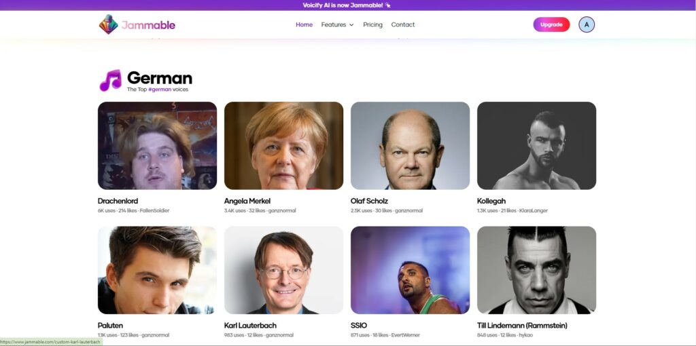This screenshot has height=346, width=696.
Task: Open the Till Lindemann voice thumbnail
Action: click(x=537, y=270)
